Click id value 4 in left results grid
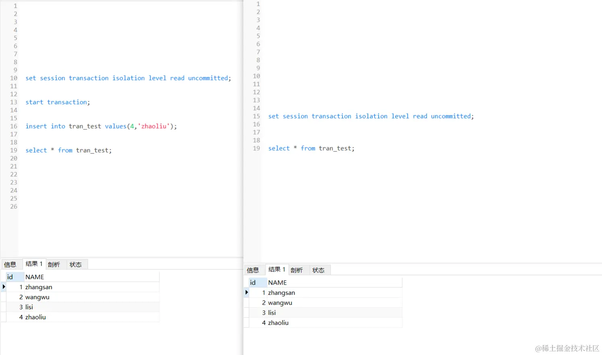The width and height of the screenshot is (602, 355). (15, 317)
